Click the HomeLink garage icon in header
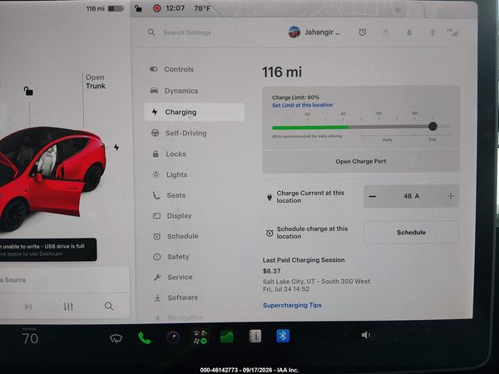The height and width of the screenshot is (374, 499). [x=386, y=32]
